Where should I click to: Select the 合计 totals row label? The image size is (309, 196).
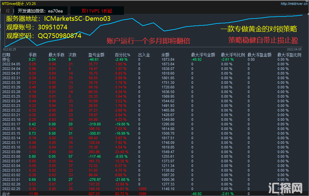[6, 194]
